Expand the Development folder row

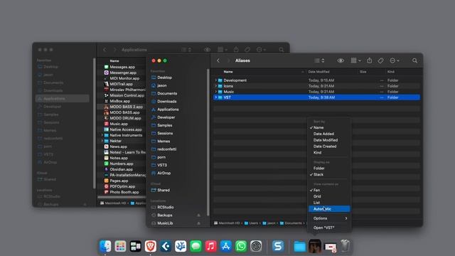tap(216, 80)
